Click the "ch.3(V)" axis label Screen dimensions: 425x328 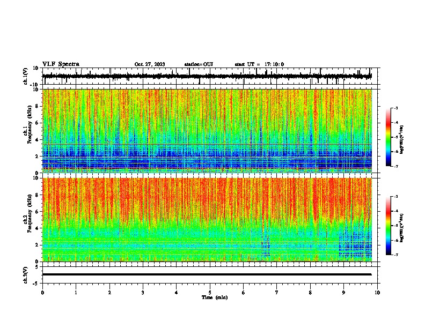click(26, 275)
